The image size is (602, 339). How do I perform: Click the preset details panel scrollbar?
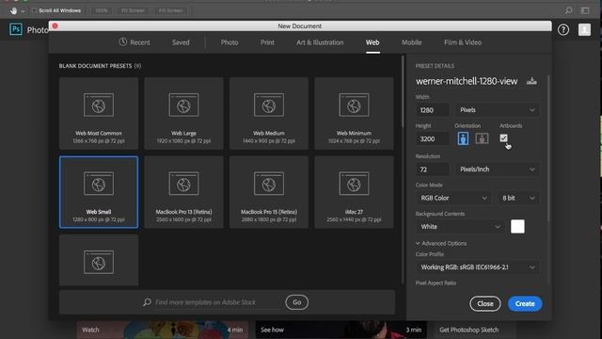[x=548, y=148]
